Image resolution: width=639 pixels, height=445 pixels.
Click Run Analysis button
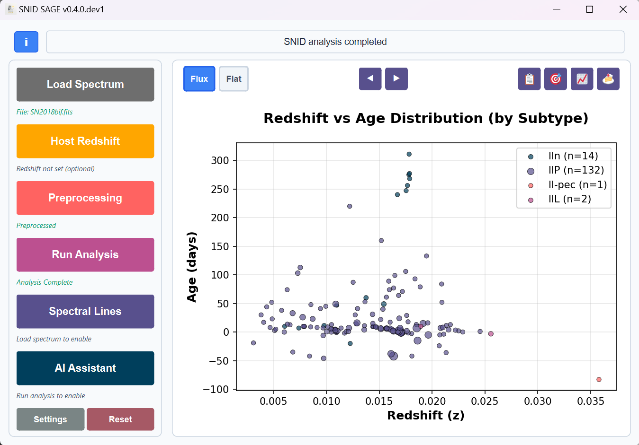85,254
